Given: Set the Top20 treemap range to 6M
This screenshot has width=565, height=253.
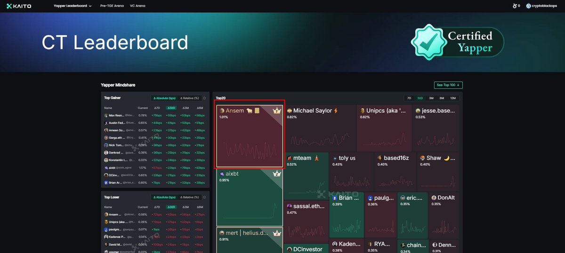Looking at the screenshot, I should 442,98.
